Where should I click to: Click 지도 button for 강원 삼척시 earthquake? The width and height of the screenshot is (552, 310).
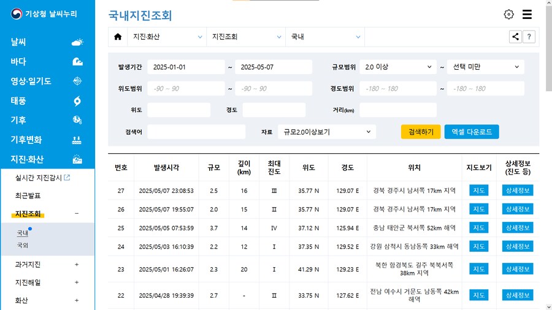(479, 246)
